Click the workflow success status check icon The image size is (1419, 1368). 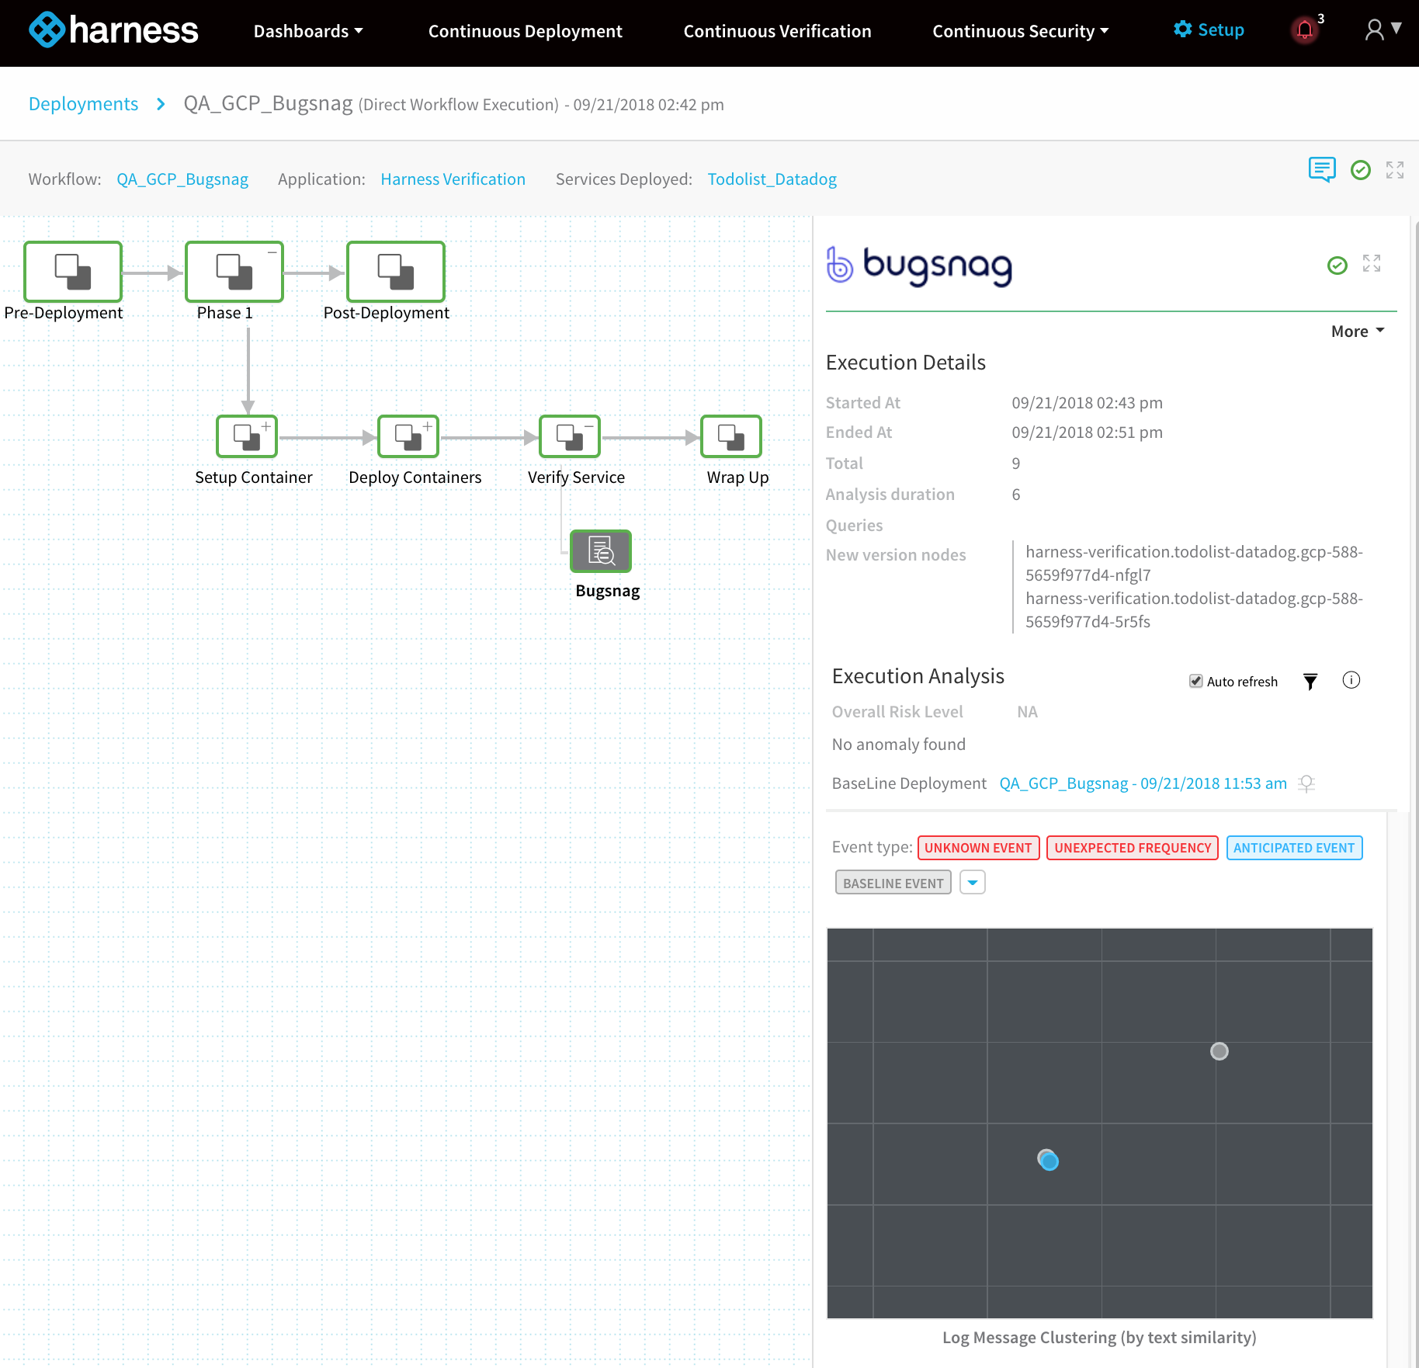coord(1361,170)
